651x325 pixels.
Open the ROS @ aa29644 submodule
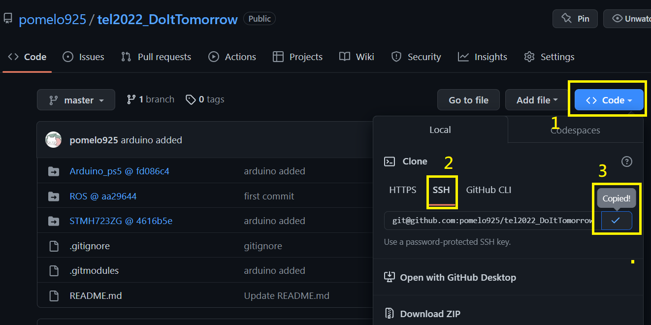(103, 196)
